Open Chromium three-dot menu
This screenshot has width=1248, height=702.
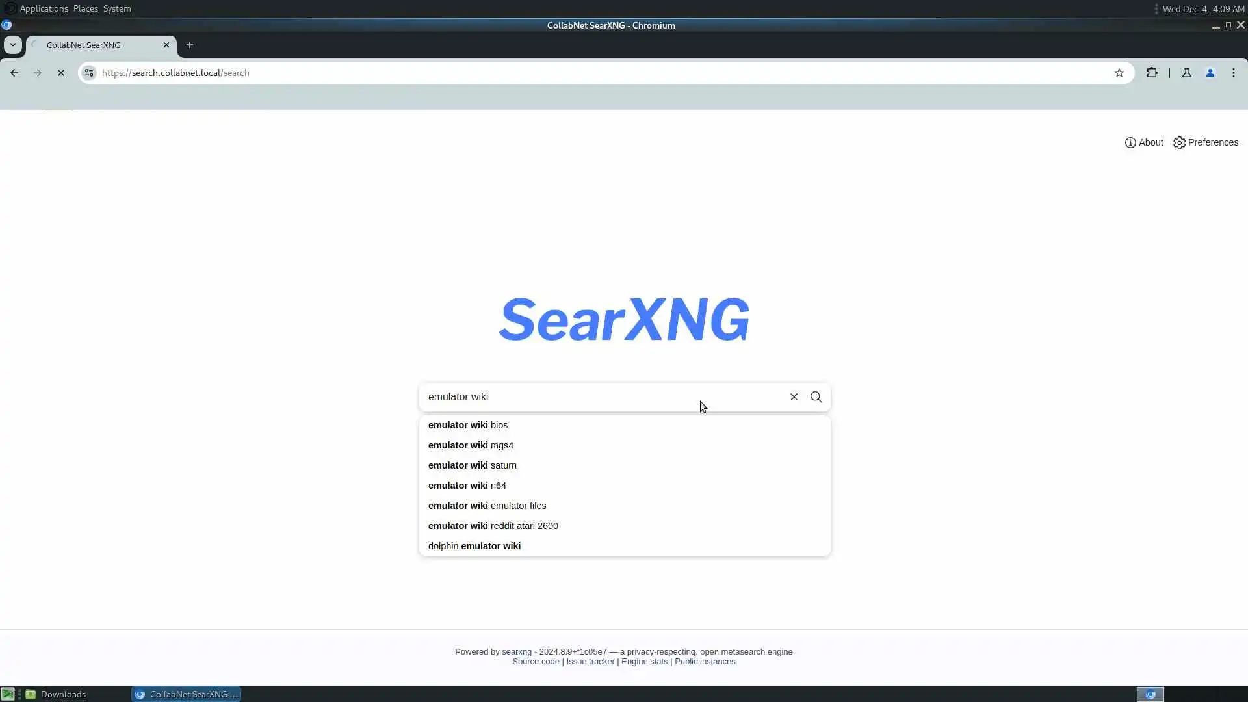pyautogui.click(x=1233, y=73)
